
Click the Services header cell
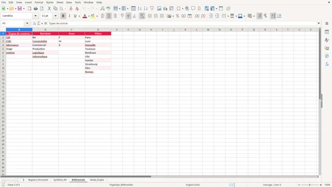click(45, 33)
